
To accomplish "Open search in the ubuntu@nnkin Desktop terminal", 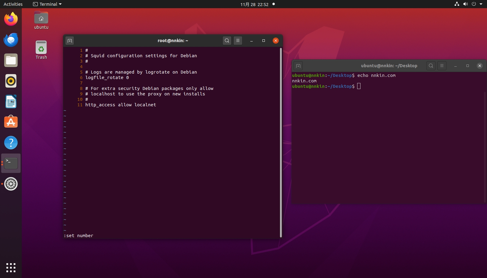I will (431, 66).
